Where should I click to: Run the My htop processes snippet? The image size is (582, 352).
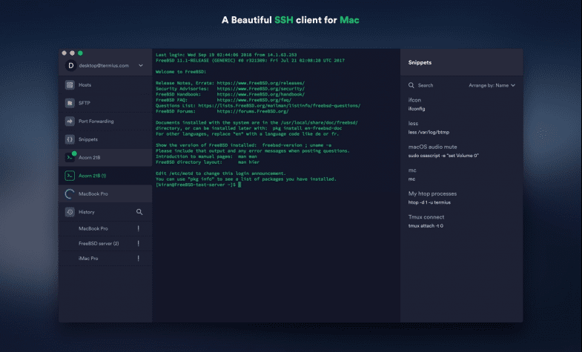click(462, 198)
